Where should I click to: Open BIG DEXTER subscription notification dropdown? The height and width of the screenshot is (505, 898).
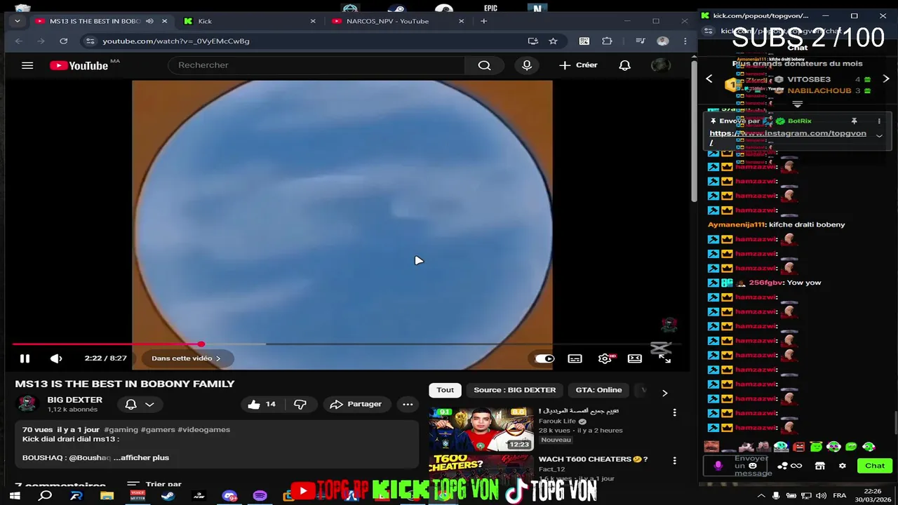140,404
